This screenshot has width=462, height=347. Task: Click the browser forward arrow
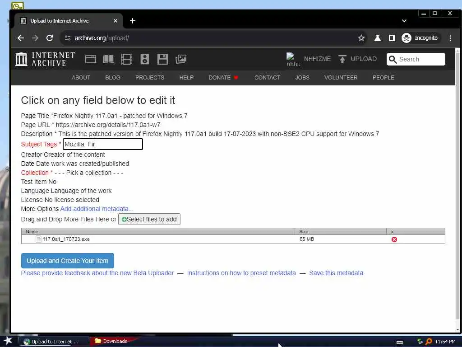[x=35, y=38]
